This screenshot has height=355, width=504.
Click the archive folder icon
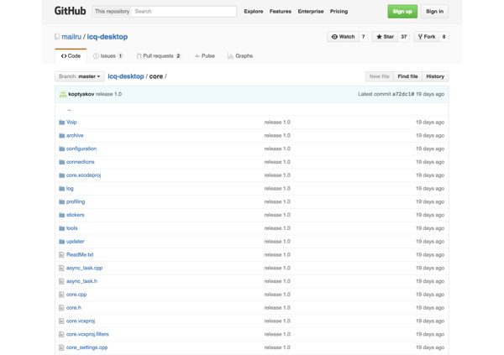[61, 136]
